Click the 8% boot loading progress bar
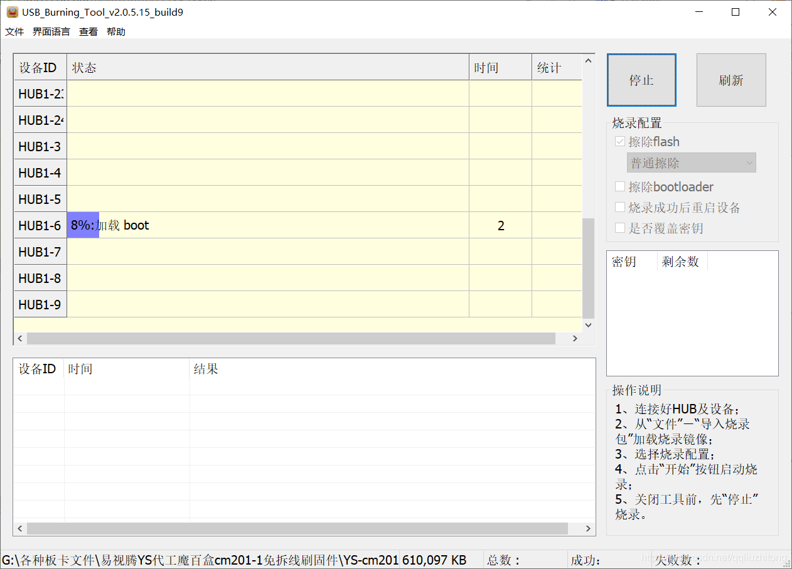 coord(83,226)
